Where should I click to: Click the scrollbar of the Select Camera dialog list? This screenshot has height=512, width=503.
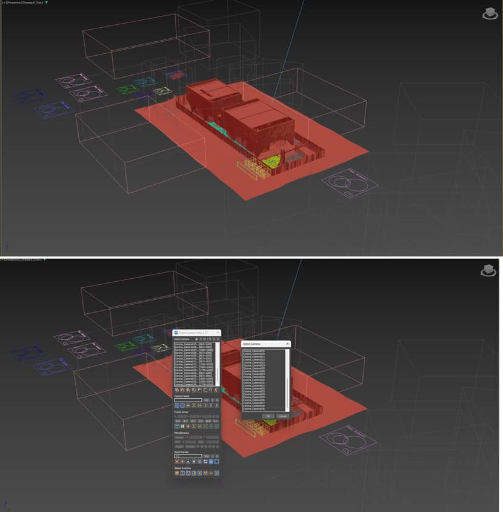pyautogui.click(x=287, y=381)
